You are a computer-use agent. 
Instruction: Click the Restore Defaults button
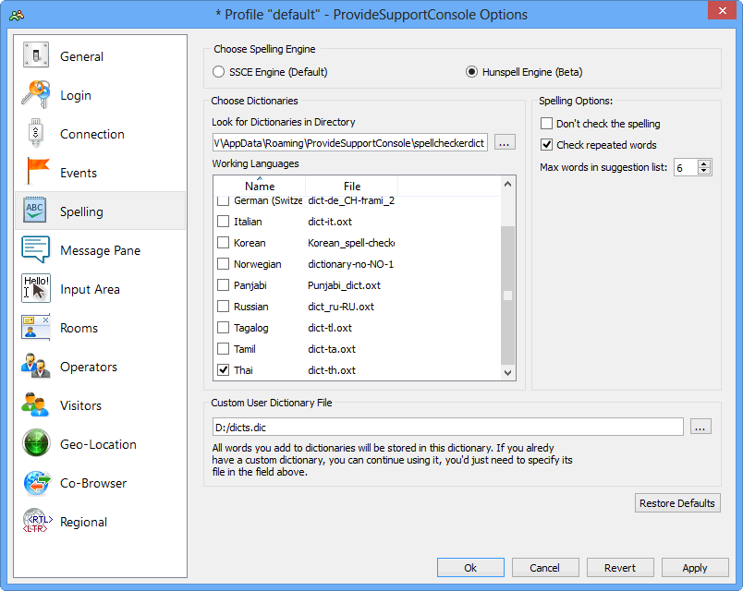[x=677, y=502]
